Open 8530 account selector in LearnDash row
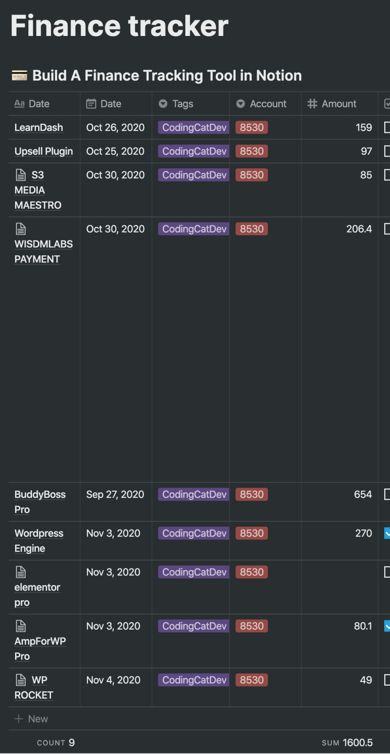This screenshot has height=754, width=390. [252, 127]
